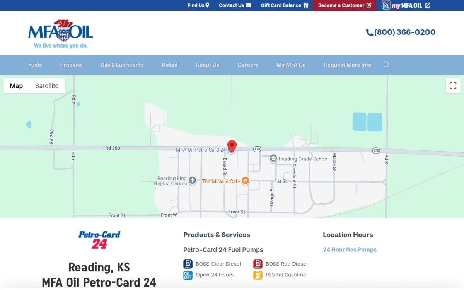Screen dimensions: 464x290
Task: Click Reading, KS heading
Action: click(99, 267)
